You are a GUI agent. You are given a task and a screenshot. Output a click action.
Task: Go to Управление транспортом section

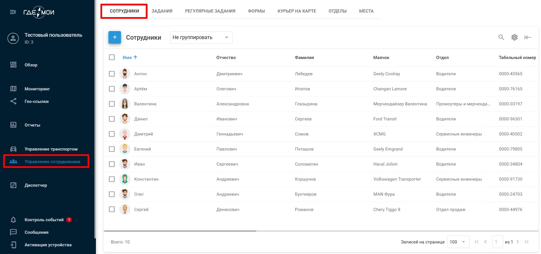click(x=51, y=149)
